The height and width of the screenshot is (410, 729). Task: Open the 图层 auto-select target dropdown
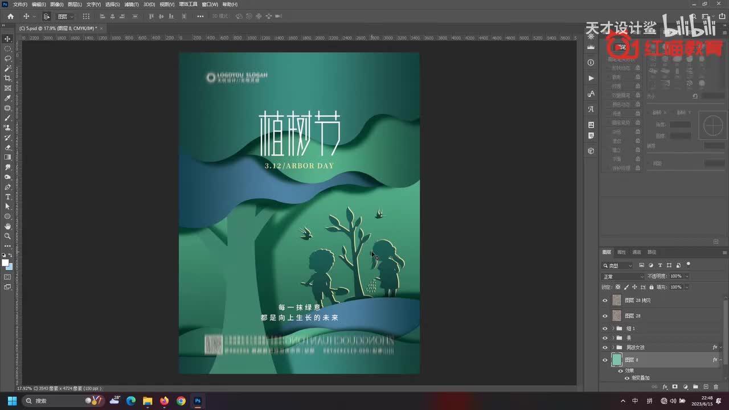[65, 17]
